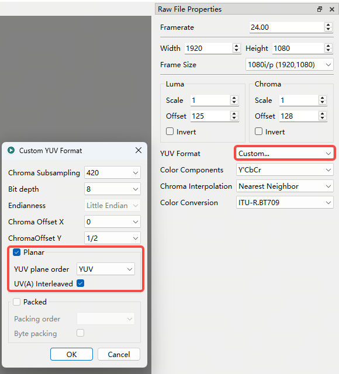The width and height of the screenshot is (339, 374).
Task: Toggle the Chroma Invert checkbox
Action: (x=258, y=131)
